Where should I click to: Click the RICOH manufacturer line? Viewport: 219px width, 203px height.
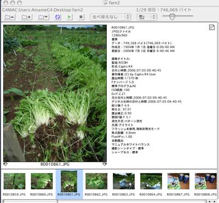click(x=119, y=62)
